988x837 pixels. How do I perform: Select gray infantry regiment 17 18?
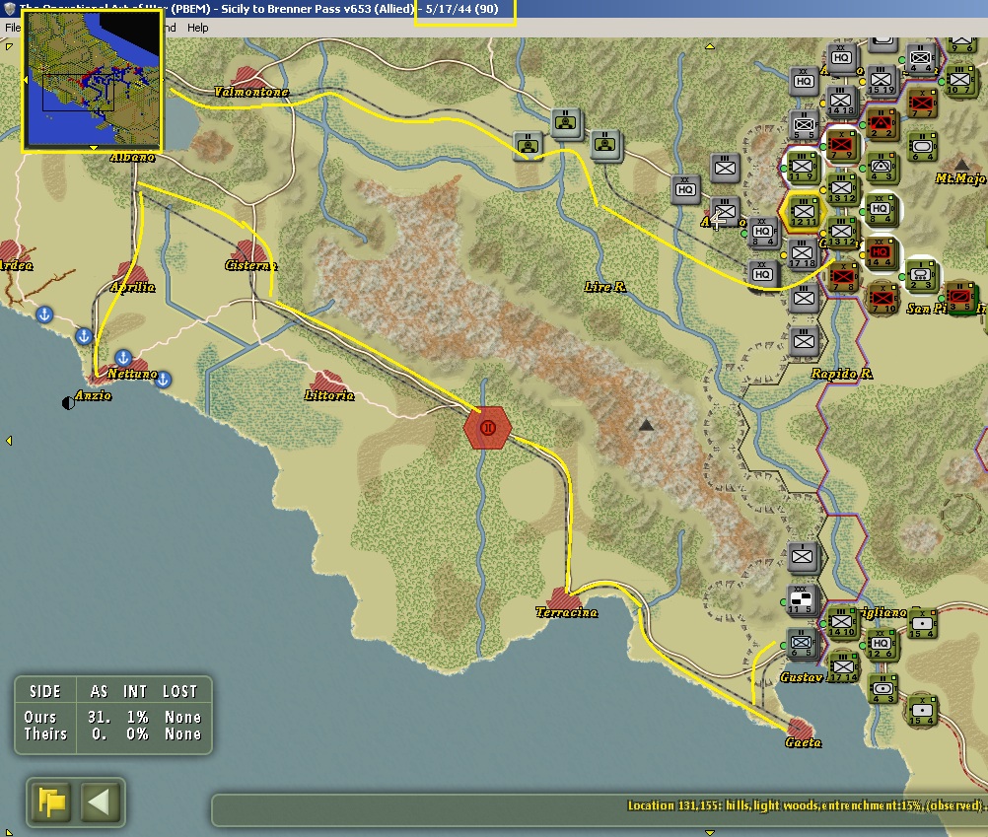tap(802, 253)
